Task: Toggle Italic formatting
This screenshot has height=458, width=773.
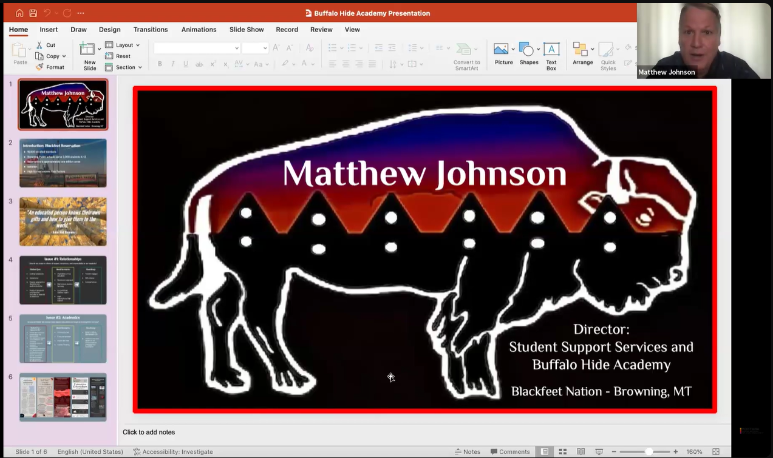Action: (x=173, y=64)
